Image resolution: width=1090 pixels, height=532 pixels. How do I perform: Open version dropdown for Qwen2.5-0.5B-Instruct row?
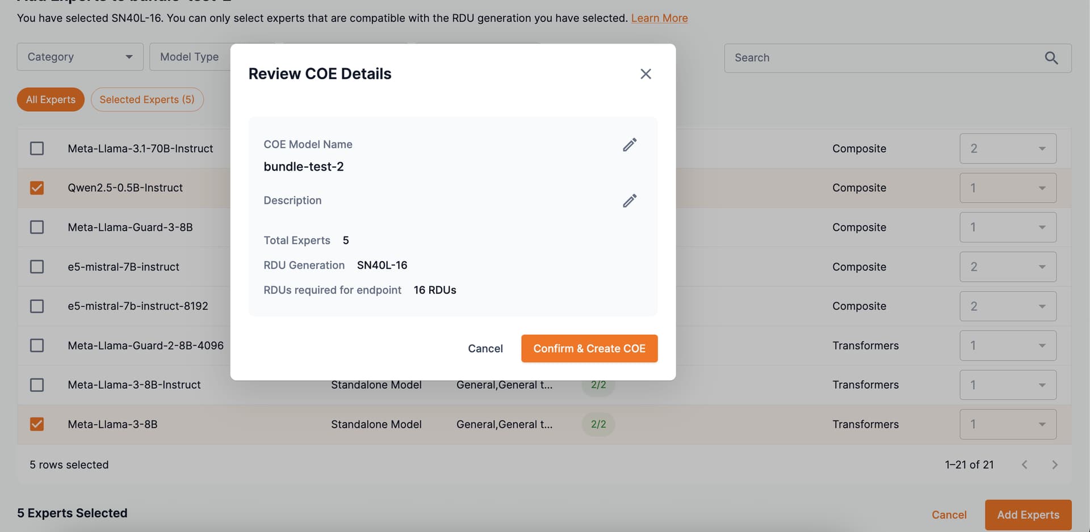1008,188
